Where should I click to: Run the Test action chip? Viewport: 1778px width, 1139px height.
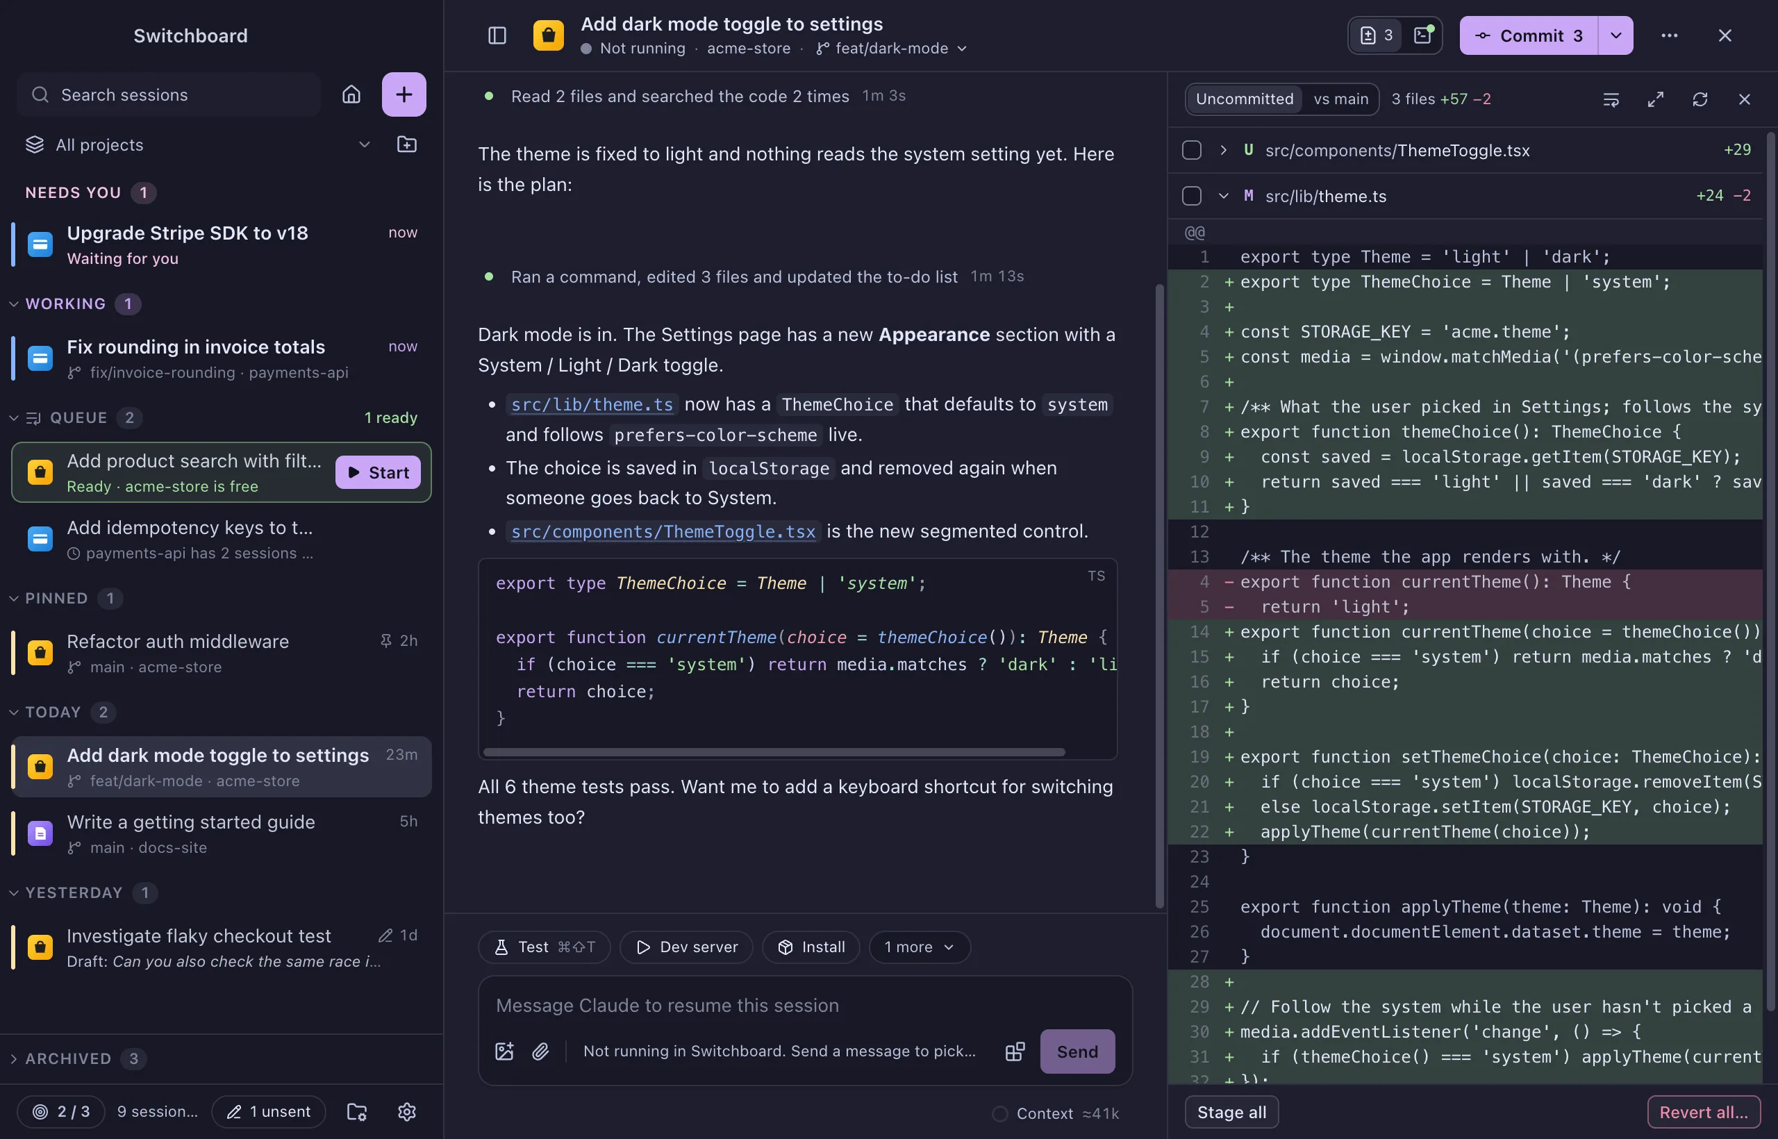click(545, 947)
